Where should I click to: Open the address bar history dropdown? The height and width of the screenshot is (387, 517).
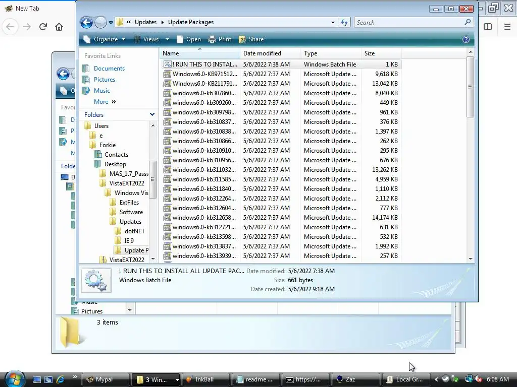point(333,22)
